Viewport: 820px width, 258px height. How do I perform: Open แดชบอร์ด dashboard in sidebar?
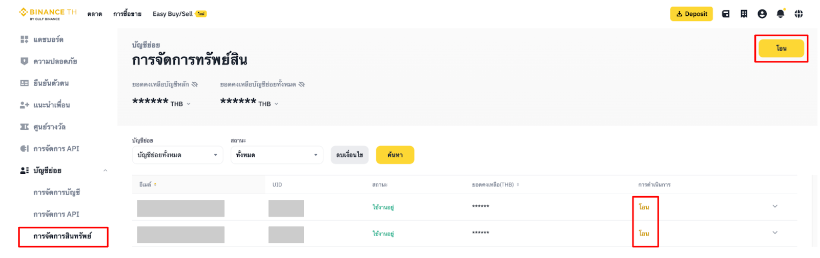(48, 39)
